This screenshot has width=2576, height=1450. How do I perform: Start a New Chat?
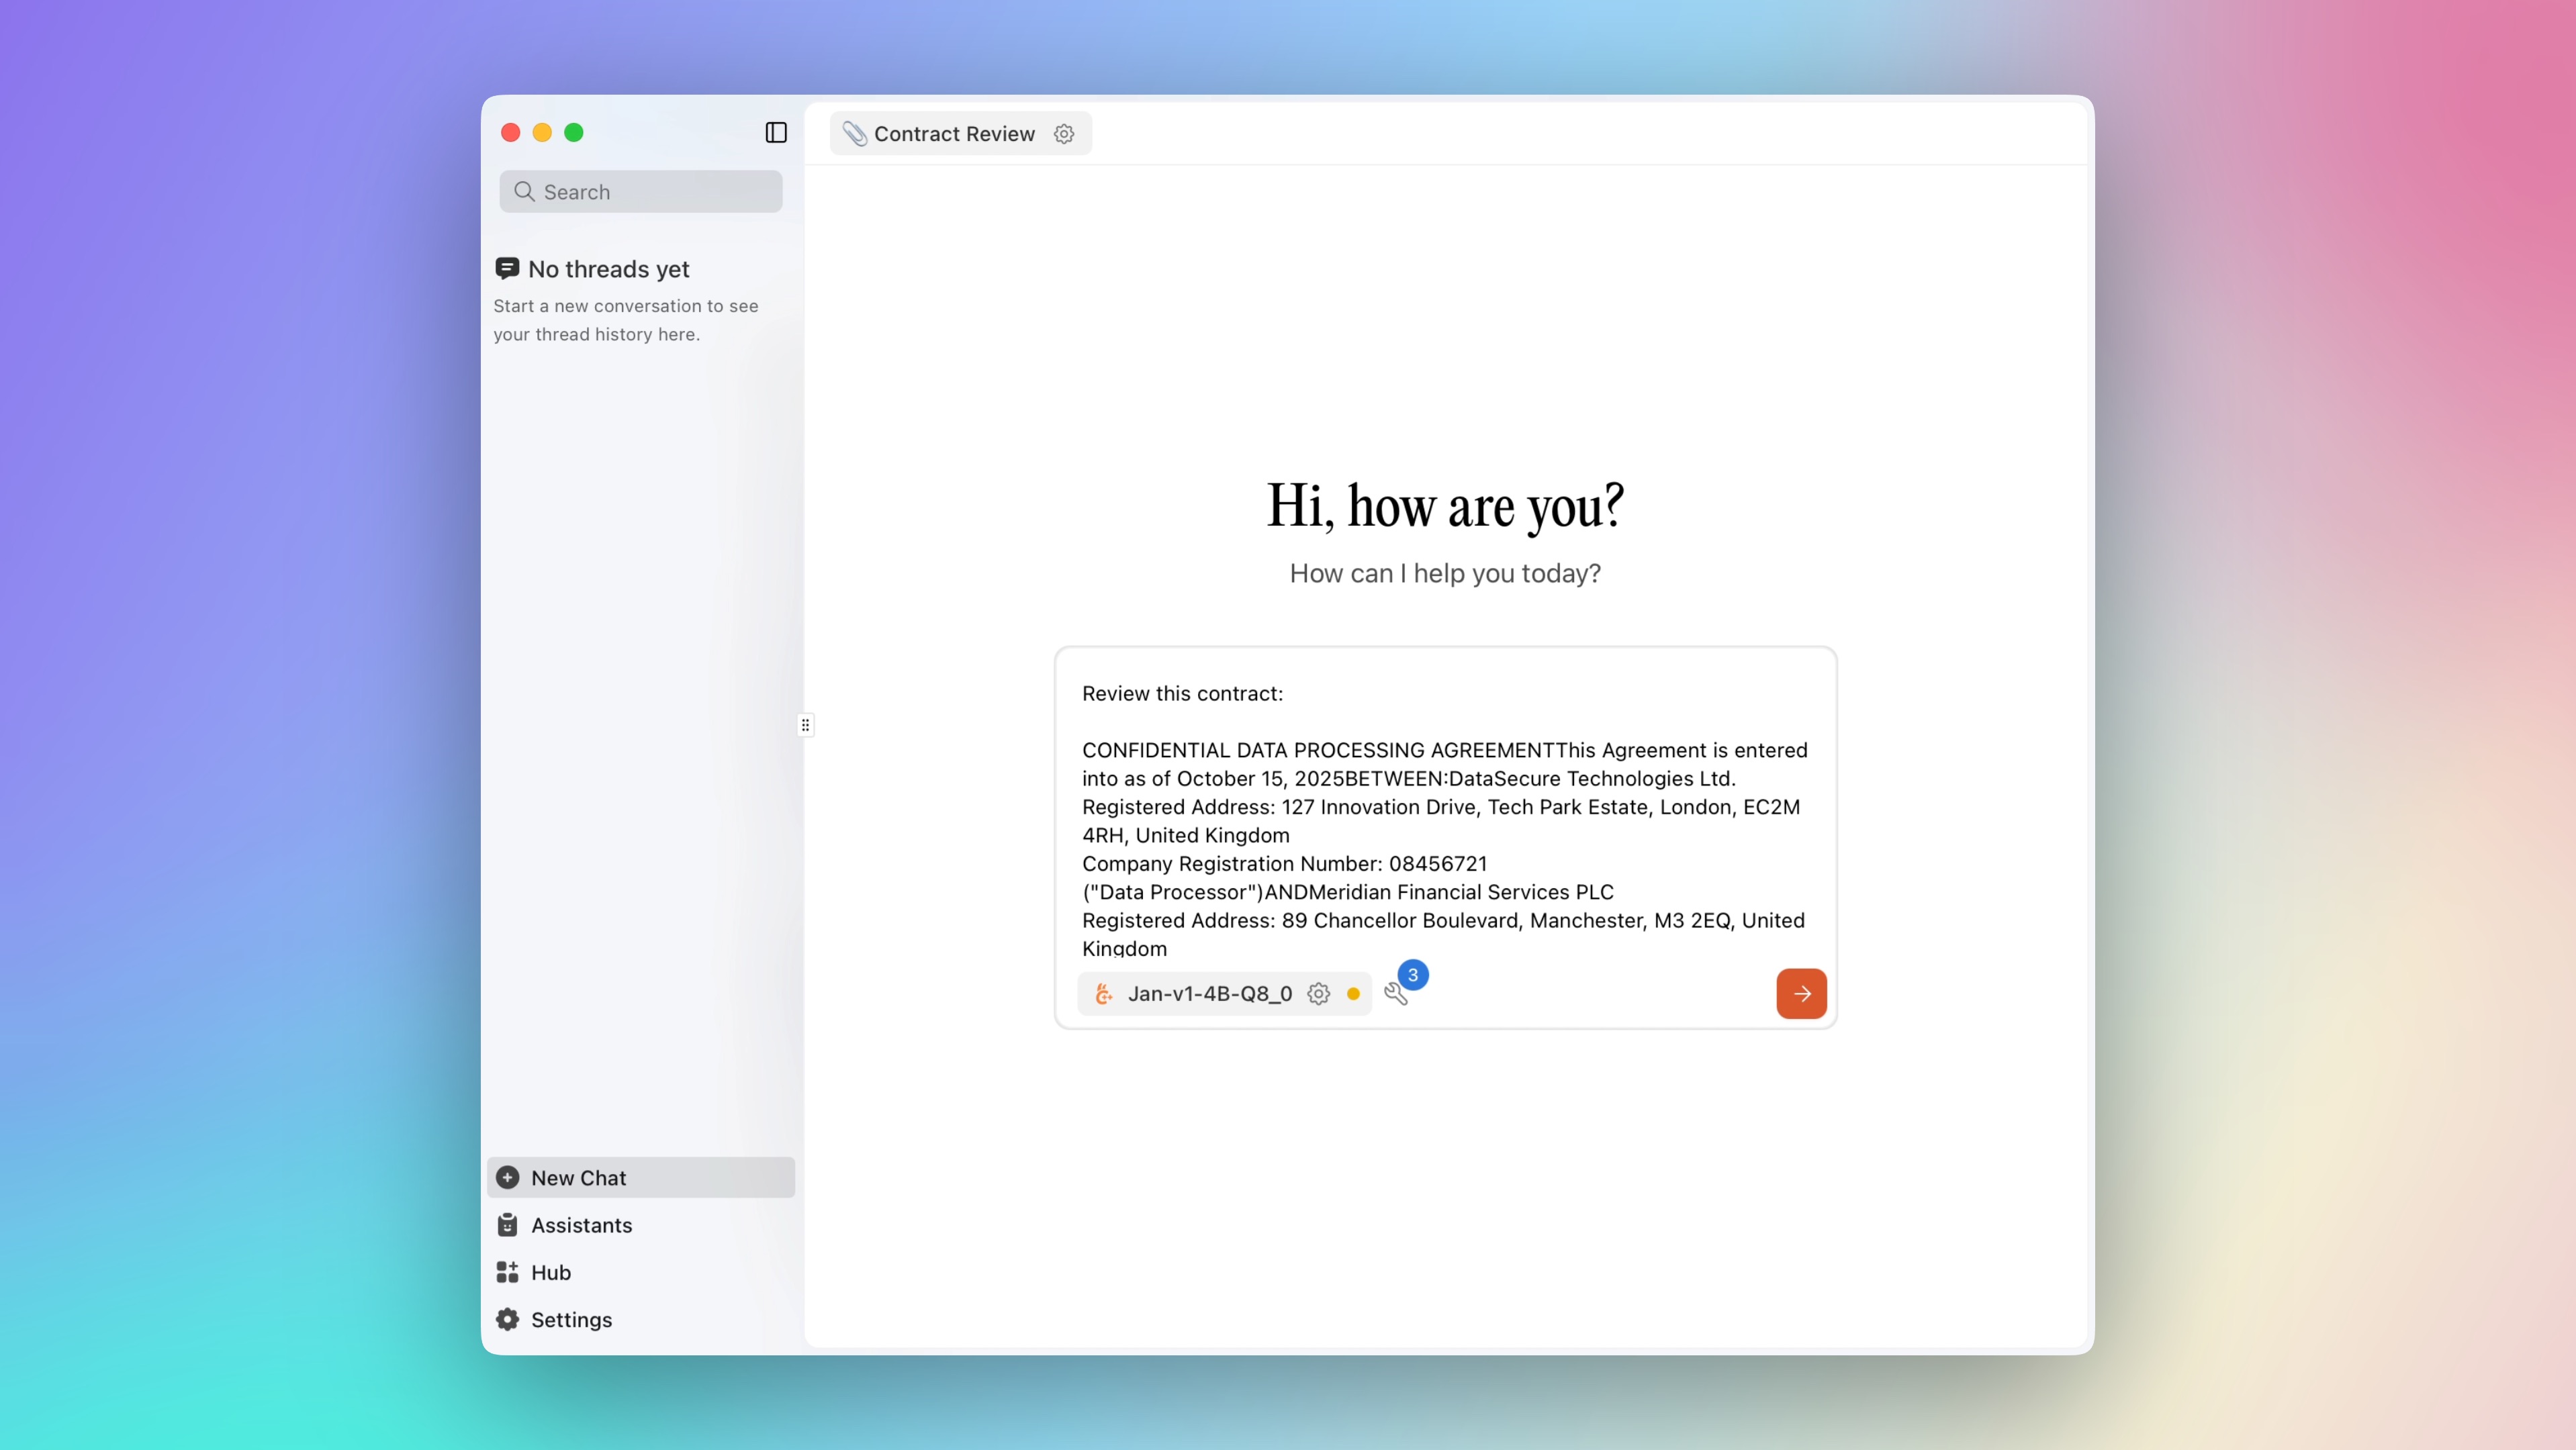coord(579,1177)
